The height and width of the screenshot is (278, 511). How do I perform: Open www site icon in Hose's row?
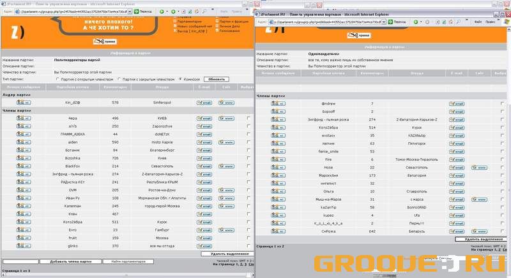pos(480,167)
